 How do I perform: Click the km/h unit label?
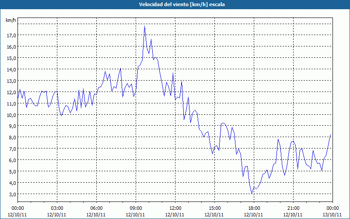point(10,20)
